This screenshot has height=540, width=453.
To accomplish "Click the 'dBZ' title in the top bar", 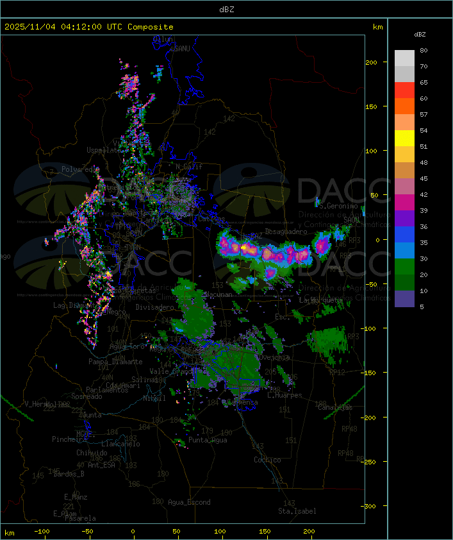I will [x=227, y=10].
